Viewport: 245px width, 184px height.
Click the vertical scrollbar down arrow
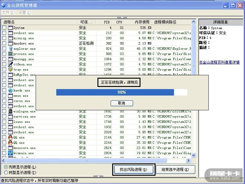click(x=193, y=155)
